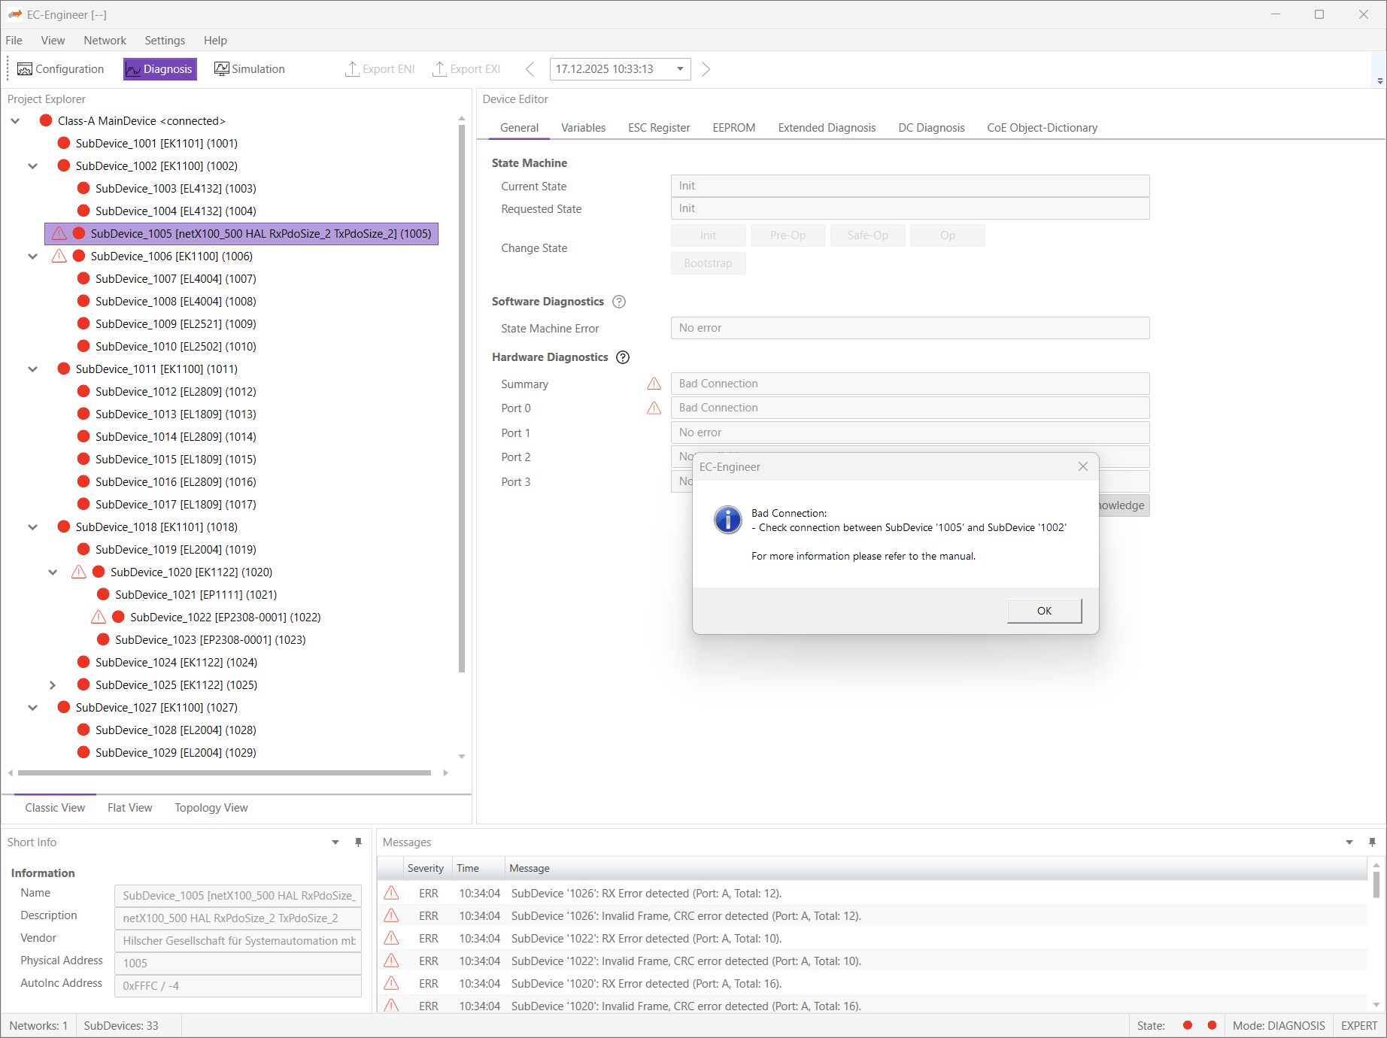Open the Messages panel options dropdown
1387x1038 pixels.
pyautogui.click(x=1349, y=842)
